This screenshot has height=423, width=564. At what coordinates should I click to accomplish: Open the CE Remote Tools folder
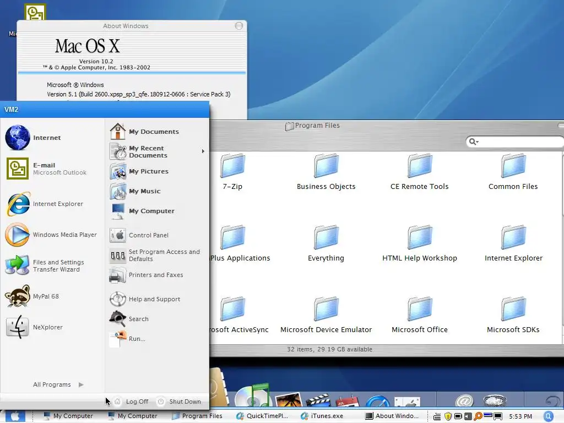click(x=420, y=172)
